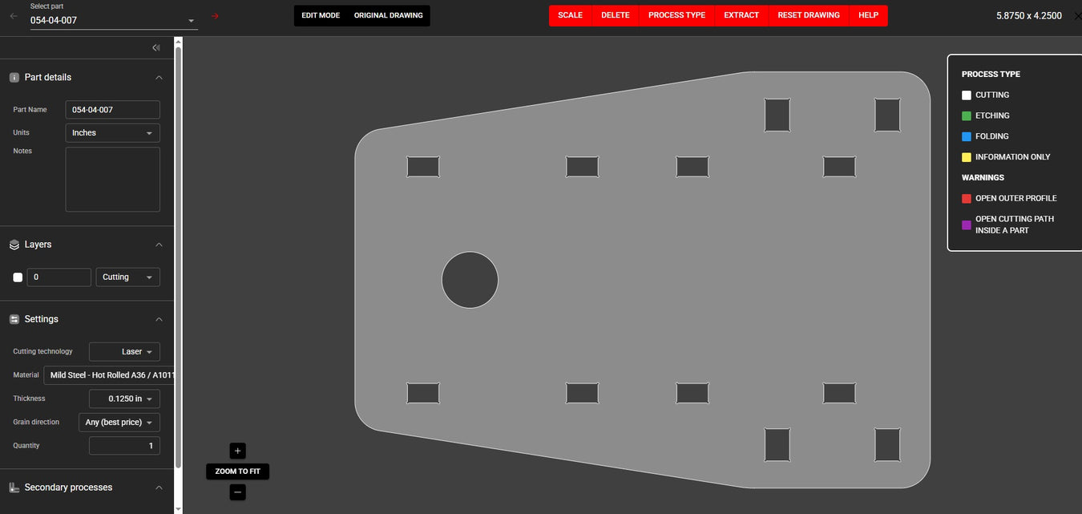Click the minus zoom-out button
This screenshot has height=514, width=1082.
tap(237, 492)
